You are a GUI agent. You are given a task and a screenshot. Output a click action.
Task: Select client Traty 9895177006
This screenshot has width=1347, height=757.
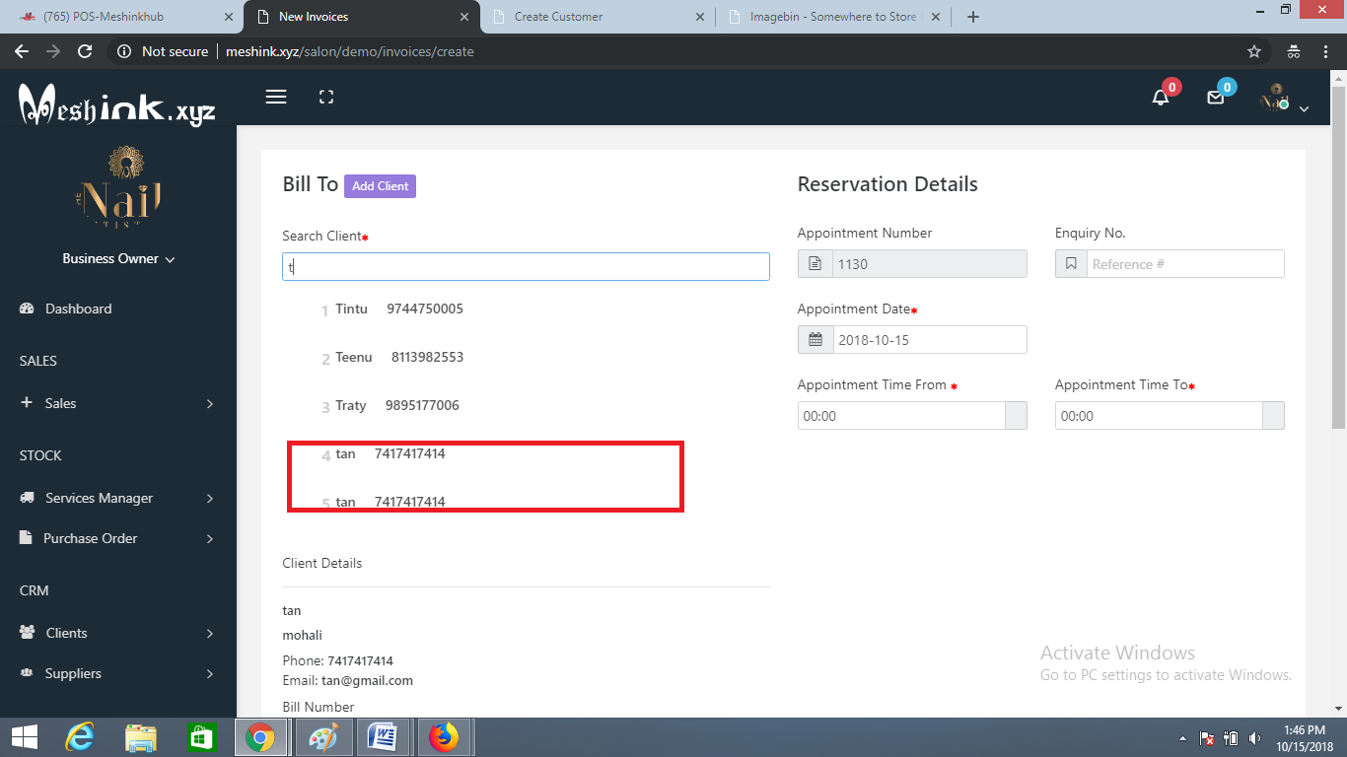click(x=397, y=405)
